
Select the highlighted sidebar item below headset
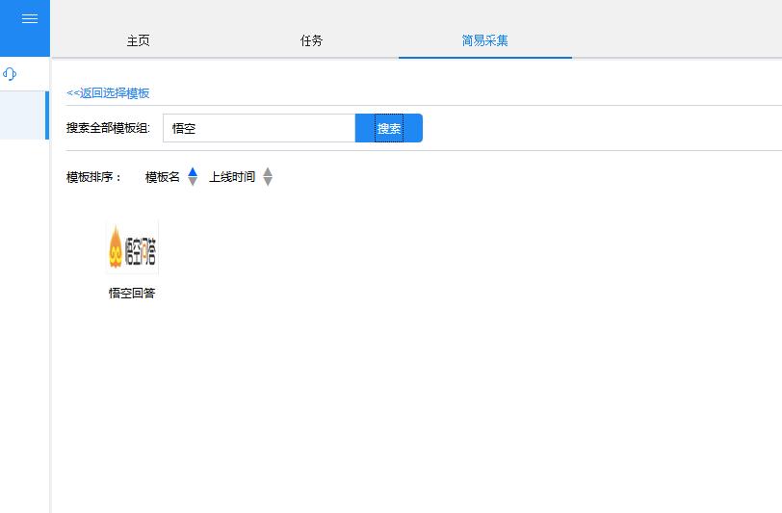point(24,115)
